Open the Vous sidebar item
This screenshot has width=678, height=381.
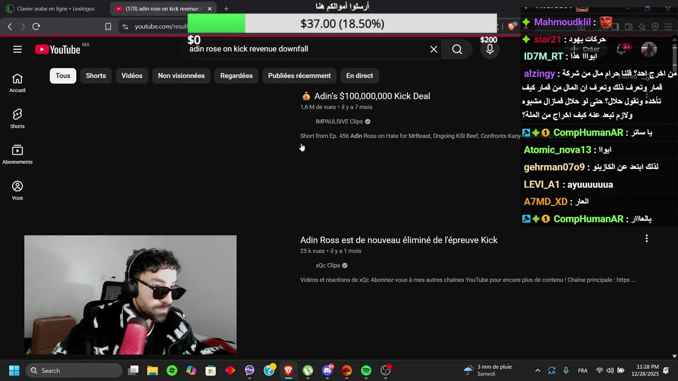17,190
